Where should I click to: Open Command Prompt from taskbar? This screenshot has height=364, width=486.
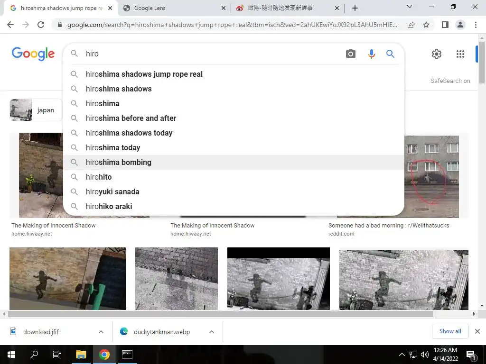point(127,355)
